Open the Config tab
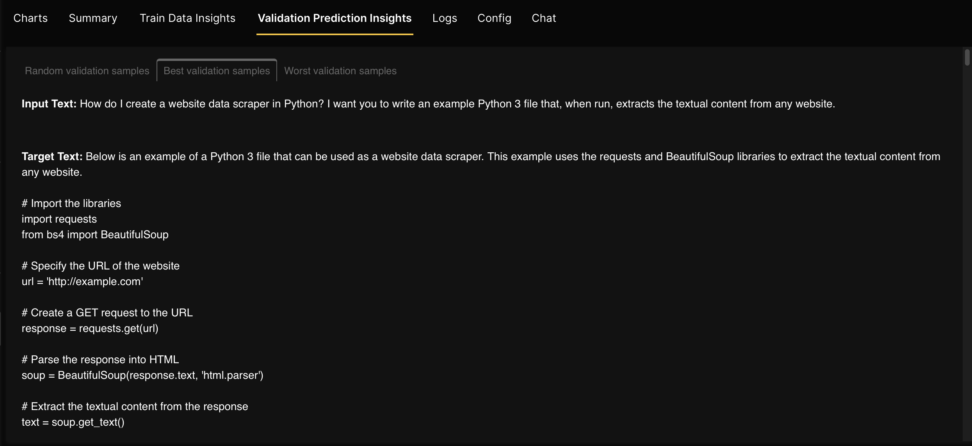This screenshot has height=446, width=972. point(494,18)
